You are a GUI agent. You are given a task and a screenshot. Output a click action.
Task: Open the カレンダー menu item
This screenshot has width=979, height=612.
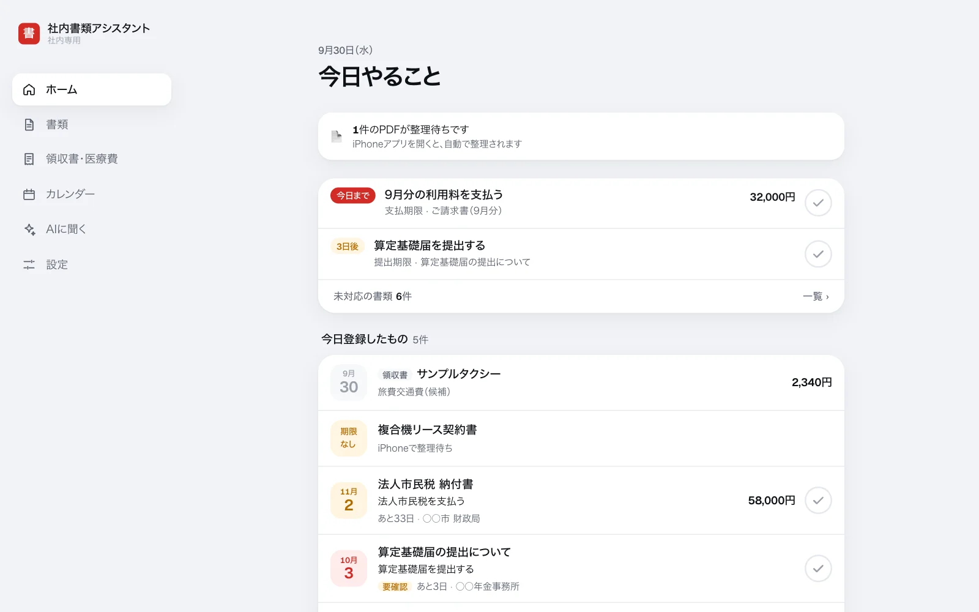92,195
